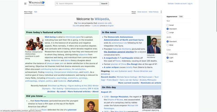Open the anyone can edit link
217x112 pixels.
click(104, 23)
